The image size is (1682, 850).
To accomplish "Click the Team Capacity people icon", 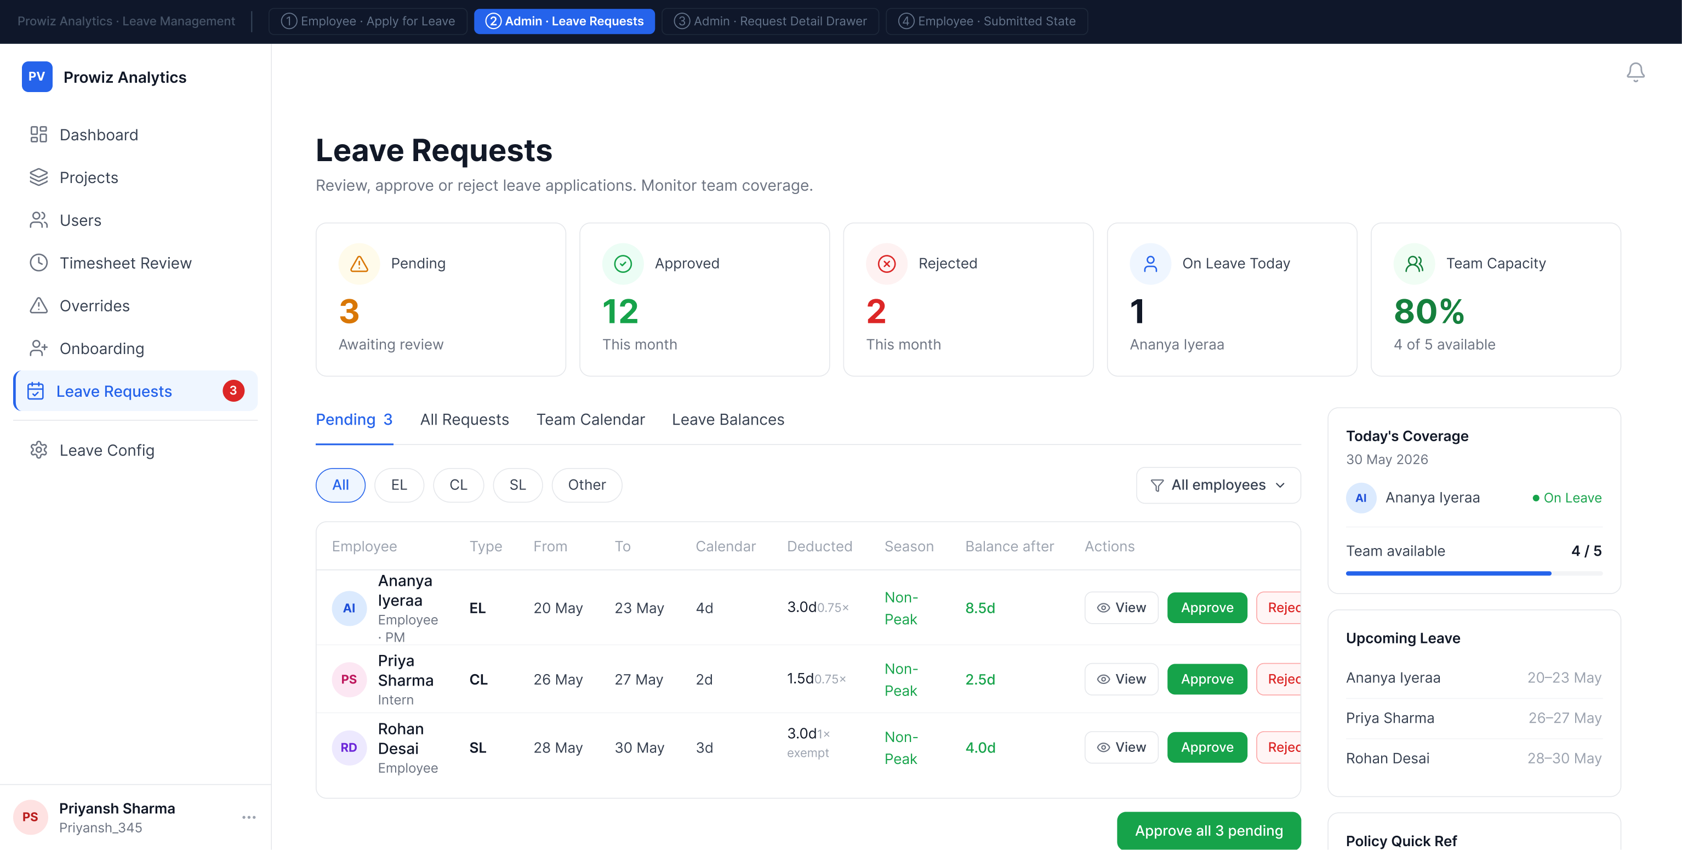I will click(x=1415, y=264).
